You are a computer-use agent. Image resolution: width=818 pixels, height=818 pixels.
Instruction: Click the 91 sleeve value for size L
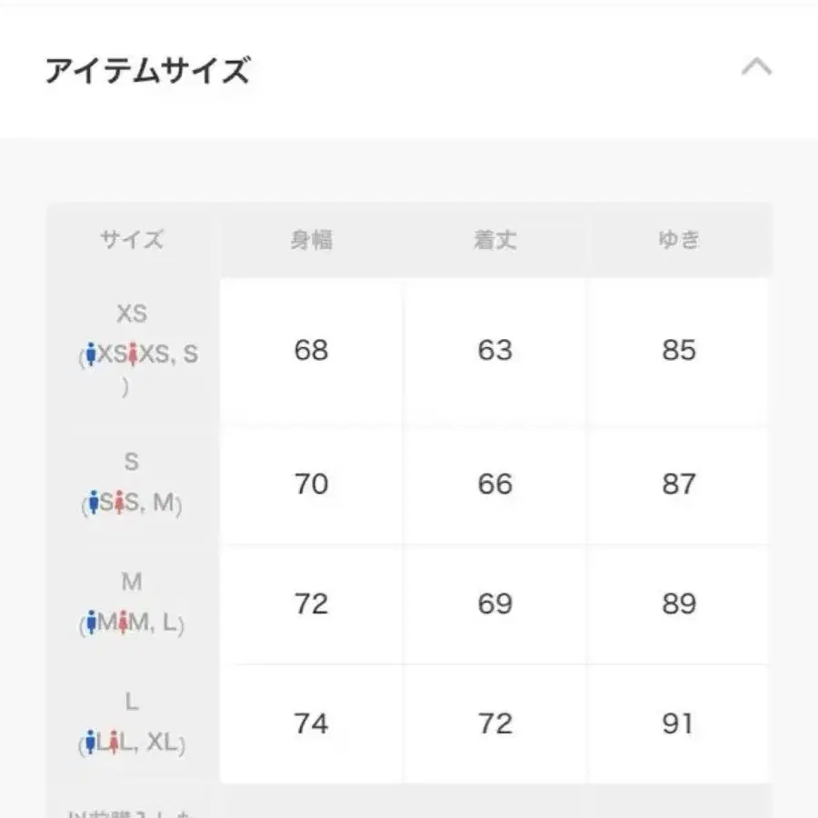click(x=678, y=724)
